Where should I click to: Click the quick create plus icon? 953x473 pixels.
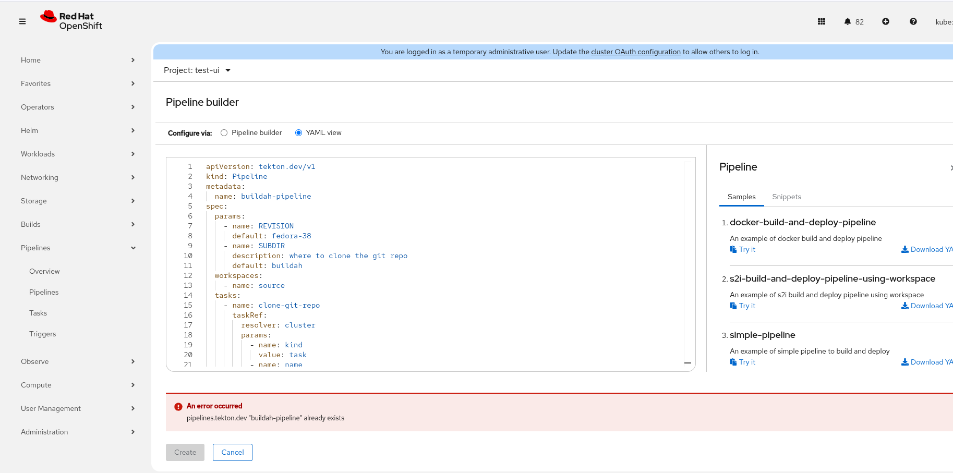point(885,21)
